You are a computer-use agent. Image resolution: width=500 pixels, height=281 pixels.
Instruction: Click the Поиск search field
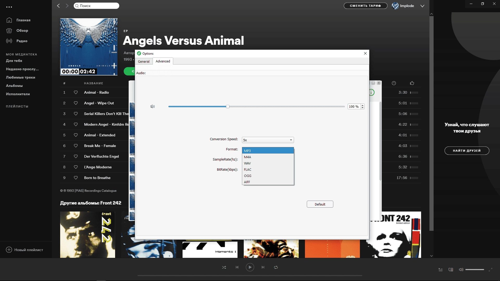tap(97, 6)
